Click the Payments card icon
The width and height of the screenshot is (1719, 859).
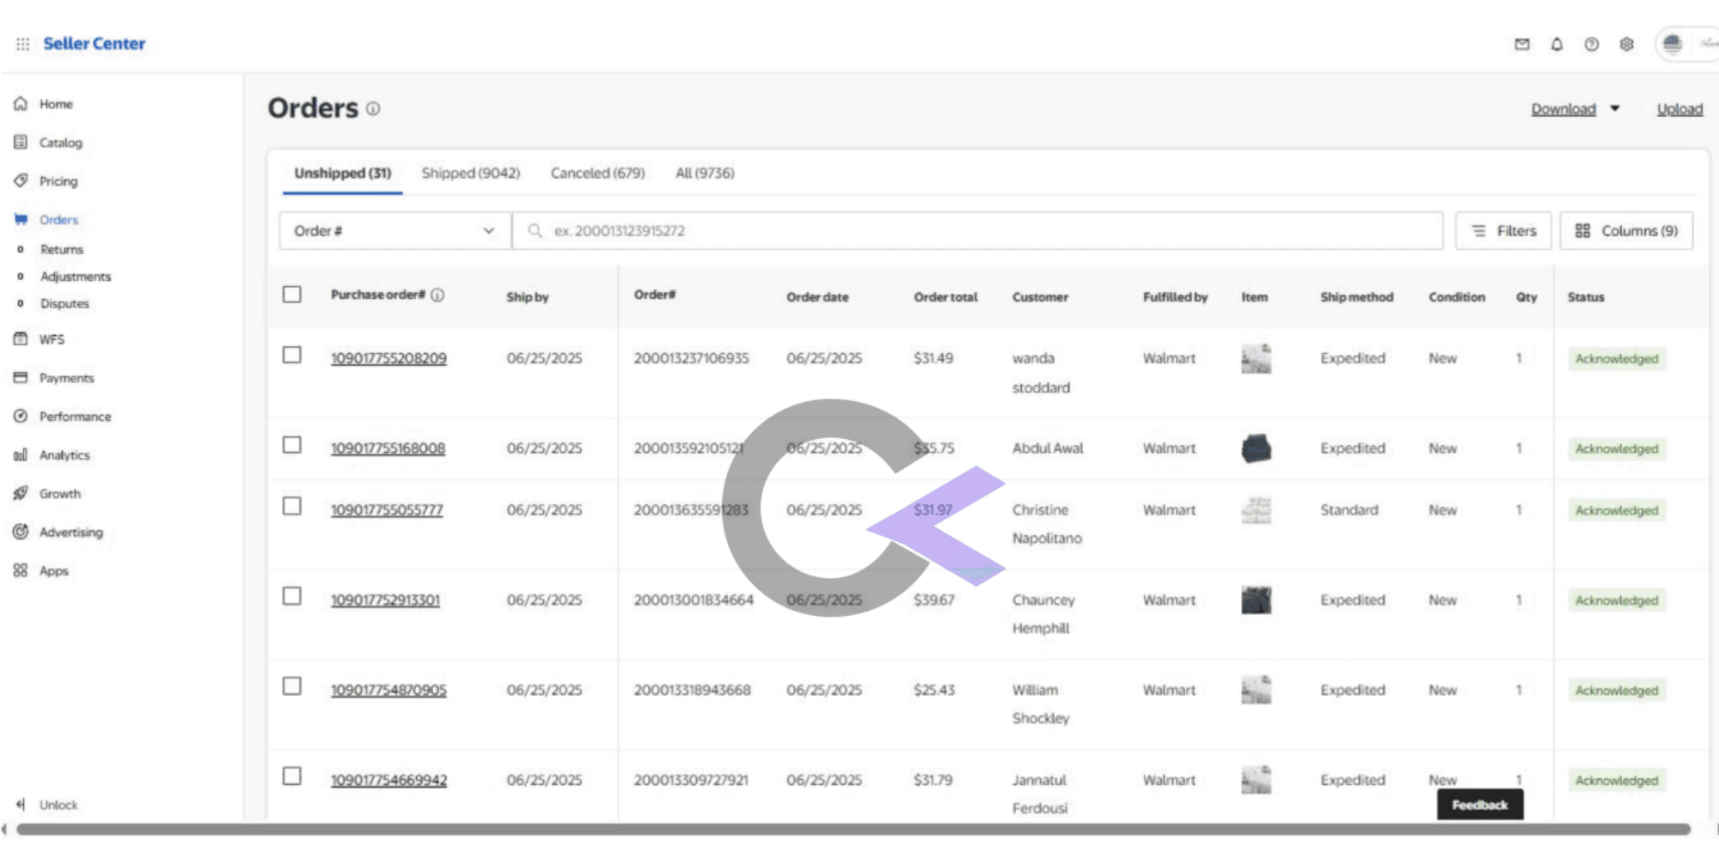21,378
